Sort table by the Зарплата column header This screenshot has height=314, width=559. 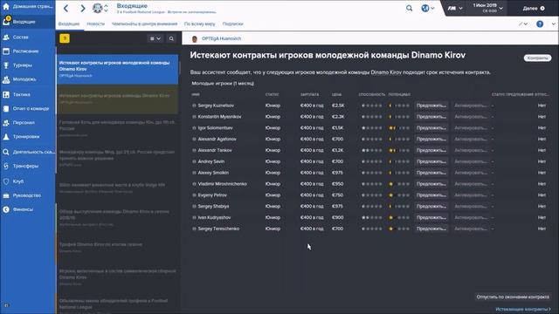click(309, 95)
